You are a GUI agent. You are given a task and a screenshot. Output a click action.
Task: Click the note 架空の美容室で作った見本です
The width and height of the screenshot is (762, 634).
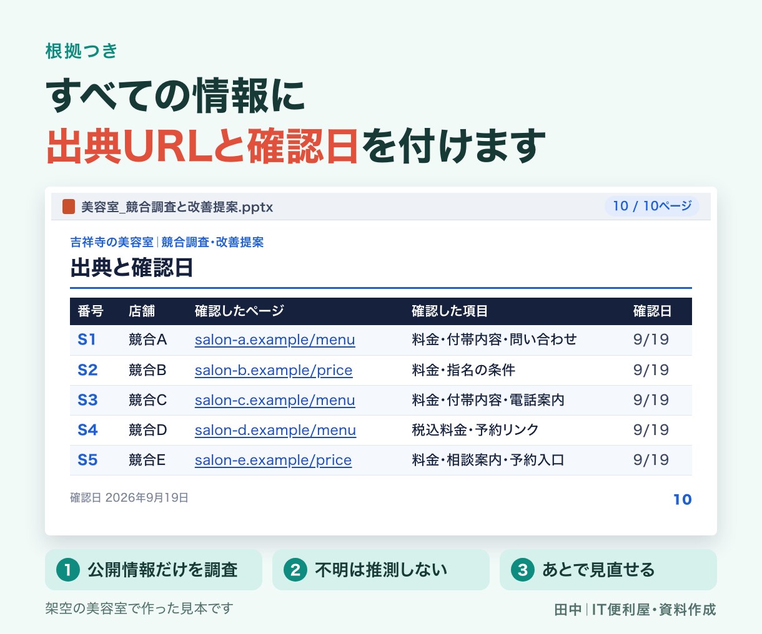coord(139,608)
